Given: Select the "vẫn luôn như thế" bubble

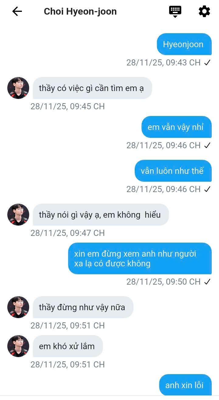Looking at the screenshot, I should 173,171.
